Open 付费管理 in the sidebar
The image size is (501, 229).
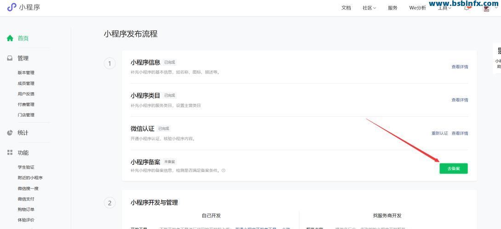click(26, 104)
